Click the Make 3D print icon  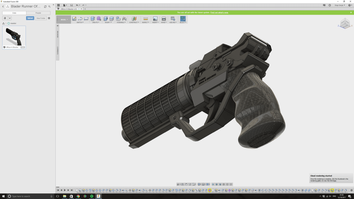(x=164, y=19)
